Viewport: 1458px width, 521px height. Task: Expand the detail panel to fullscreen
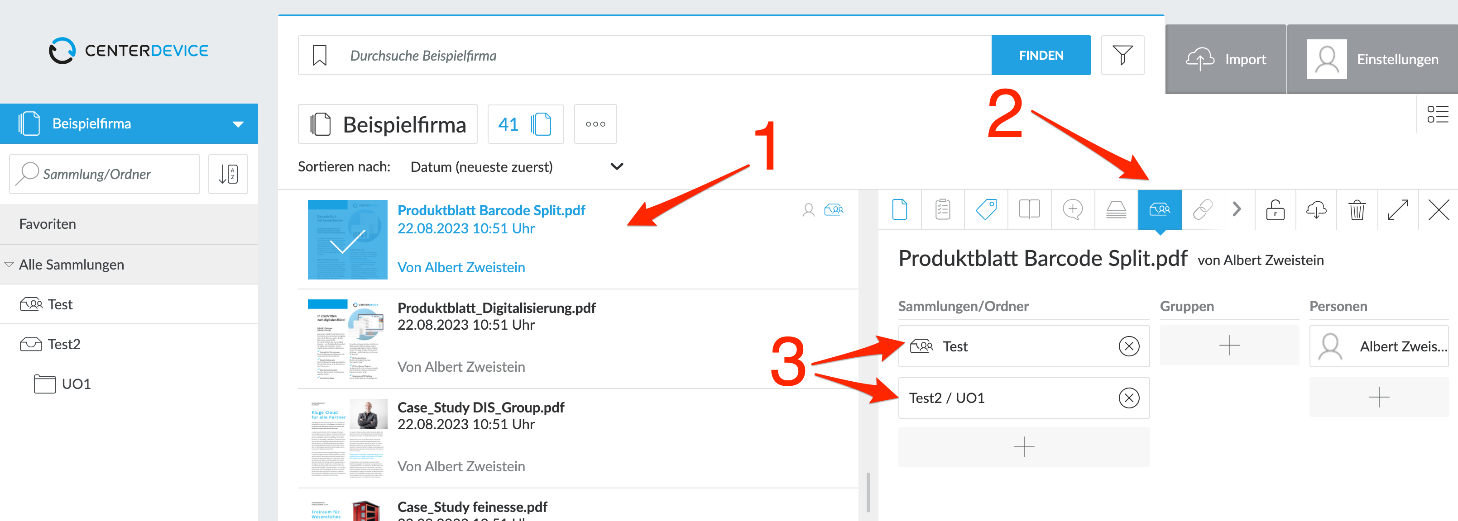1398,210
